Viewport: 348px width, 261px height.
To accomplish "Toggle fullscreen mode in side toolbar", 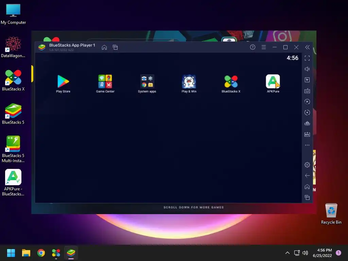I will (x=307, y=58).
